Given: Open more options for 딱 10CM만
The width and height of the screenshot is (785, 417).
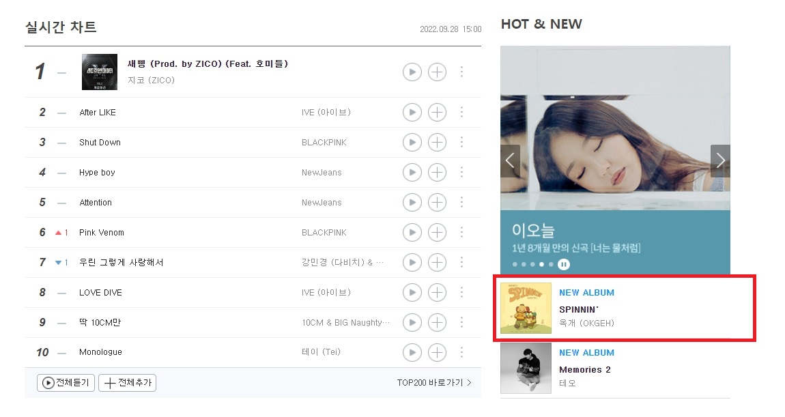Looking at the screenshot, I should coord(461,322).
